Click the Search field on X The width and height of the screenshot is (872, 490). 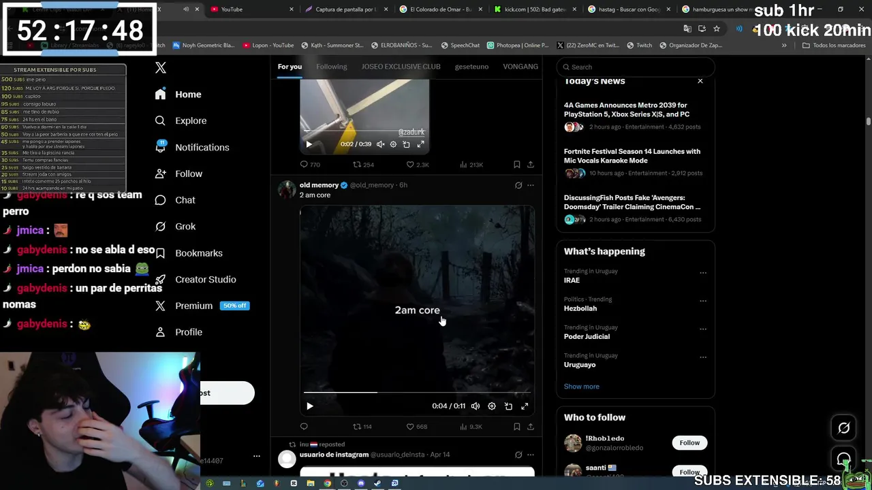point(636,67)
